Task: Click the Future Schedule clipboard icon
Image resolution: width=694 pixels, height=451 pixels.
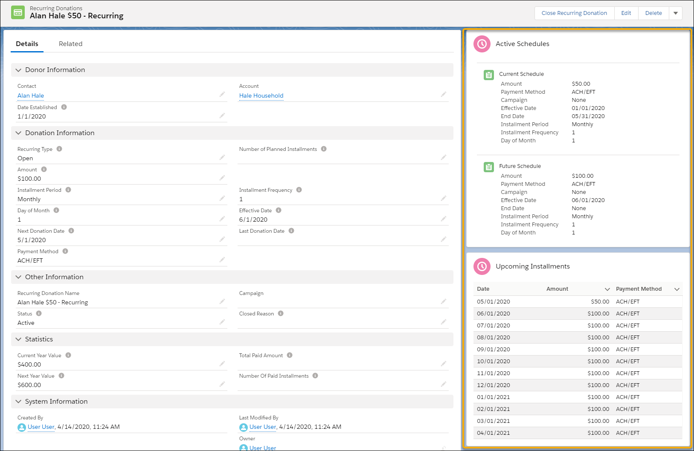Action: coord(489,167)
